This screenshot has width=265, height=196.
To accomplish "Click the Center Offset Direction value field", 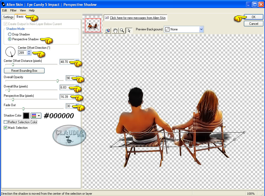I will click(x=22, y=53).
